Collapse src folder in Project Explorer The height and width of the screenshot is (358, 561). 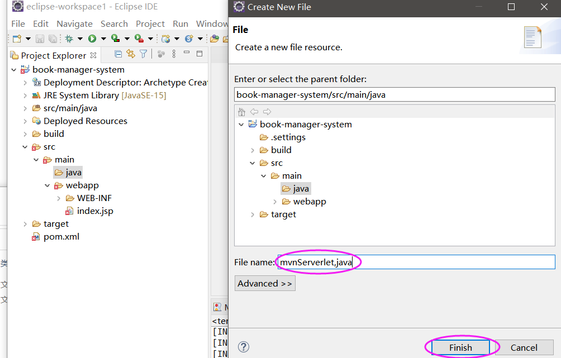pyautogui.click(x=25, y=147)
